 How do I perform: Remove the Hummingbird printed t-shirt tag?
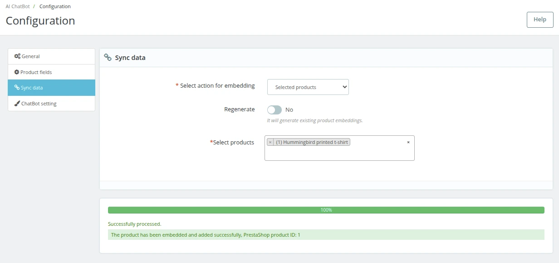[x=270, y=142]
